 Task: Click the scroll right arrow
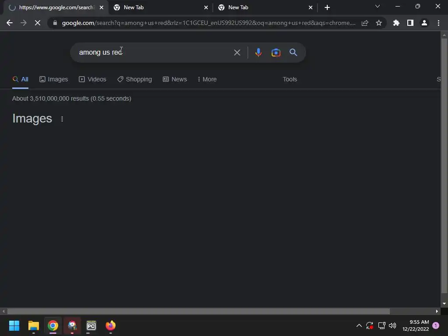(x=437, y=311)
